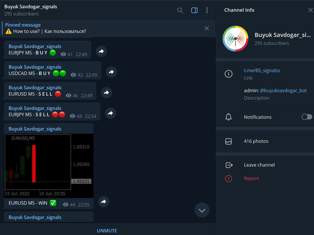314x235 pixels.
Task: Click the views eye icon showing 42
Action: pos(73,75)
